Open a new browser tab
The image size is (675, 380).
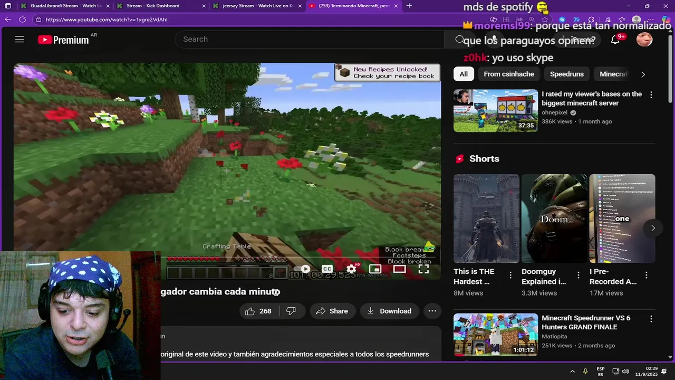tap(409, 6)
